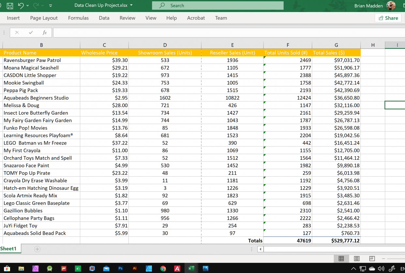Click the Enter checkmark in formula bar
Image resolution: width=405 pixels, height=273 pixels.
31,33
